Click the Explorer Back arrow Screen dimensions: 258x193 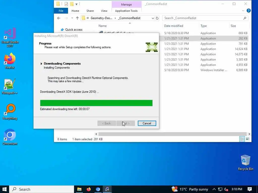[x=59, y=18]
